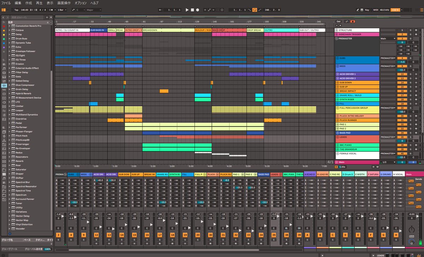Open the 1 Bar quantization dropdown
The width and height of the screenshot is (424, 257).
(62, 10)
